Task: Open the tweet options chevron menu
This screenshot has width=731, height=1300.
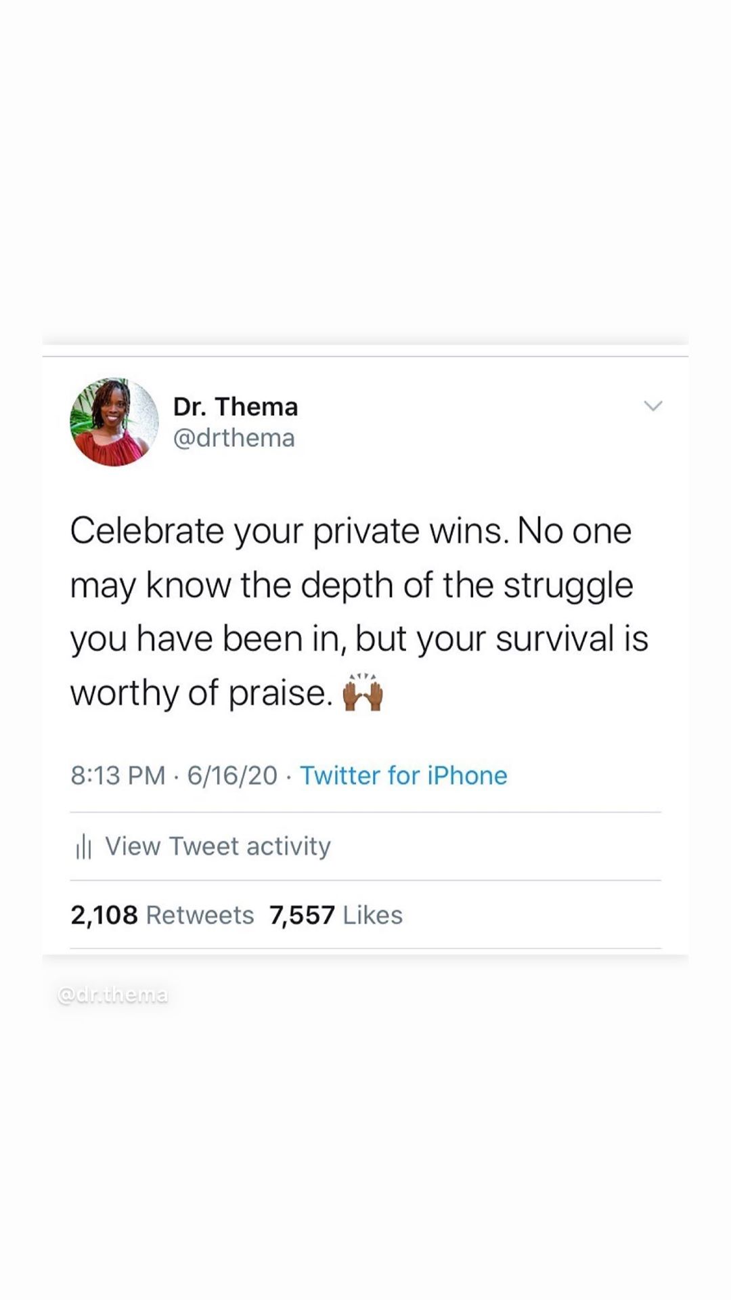Action: pyautogui.click(x=652, y=406)
